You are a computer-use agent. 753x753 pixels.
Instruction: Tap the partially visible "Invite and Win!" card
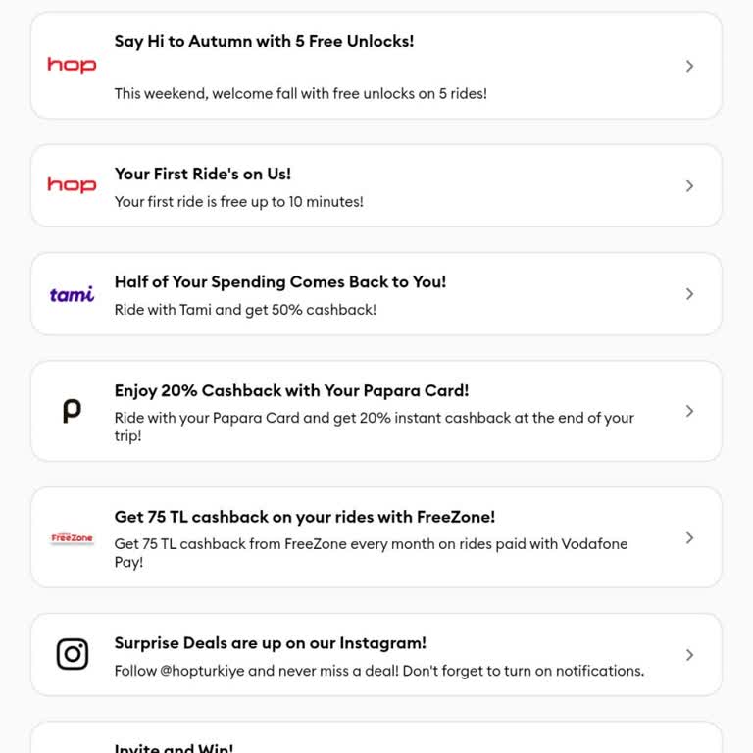[x=376, y=741]
